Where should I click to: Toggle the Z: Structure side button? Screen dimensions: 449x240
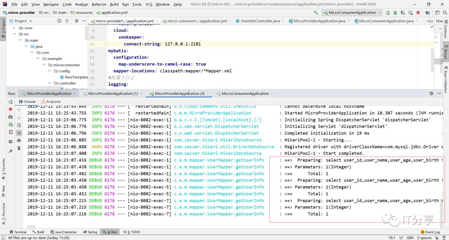click(3, 213)
